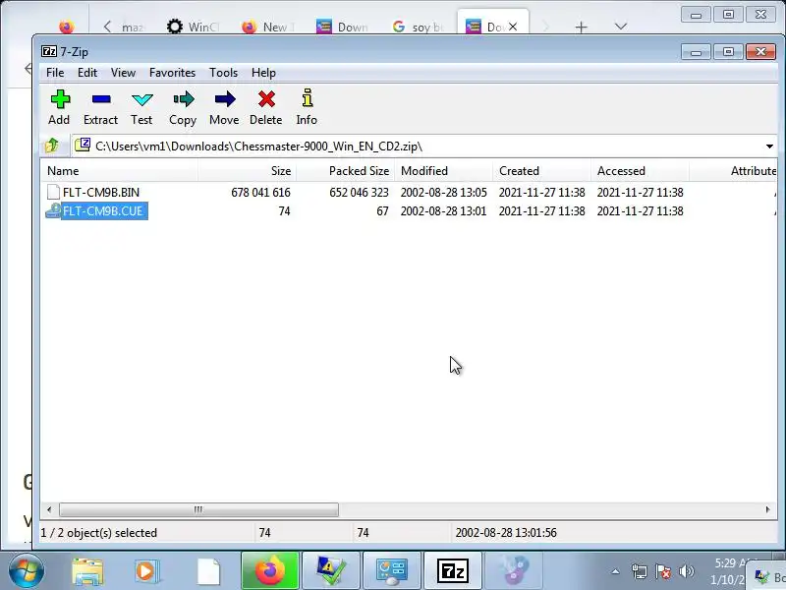
Task: Sort by the Modified column header
Action: point(443,171)
